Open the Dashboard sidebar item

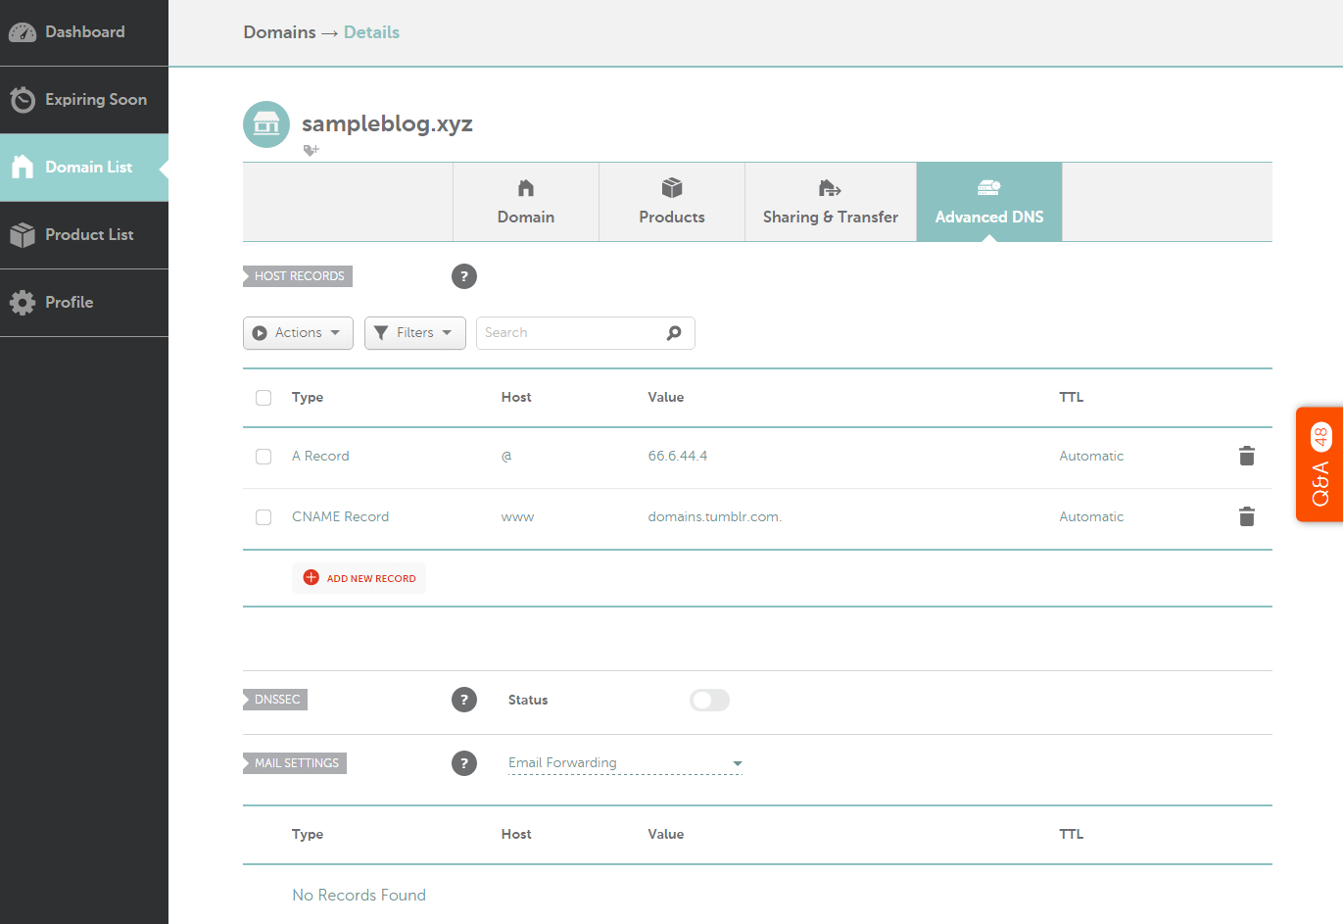[84, 32]
